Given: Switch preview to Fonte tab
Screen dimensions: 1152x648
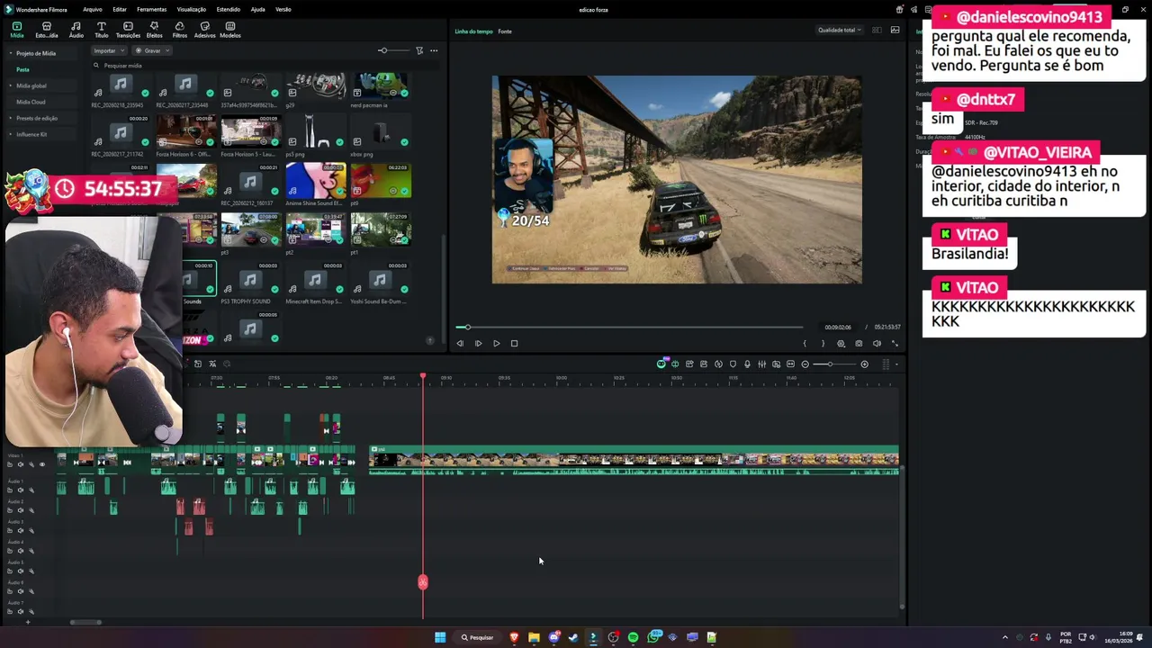Looking at the screenshot, I should coord(505,31).
